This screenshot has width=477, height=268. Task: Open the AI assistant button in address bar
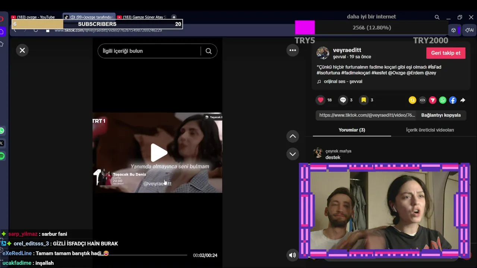(470, 30)
